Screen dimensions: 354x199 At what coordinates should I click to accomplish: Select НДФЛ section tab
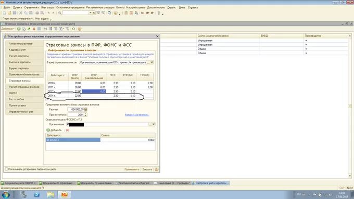24,93
